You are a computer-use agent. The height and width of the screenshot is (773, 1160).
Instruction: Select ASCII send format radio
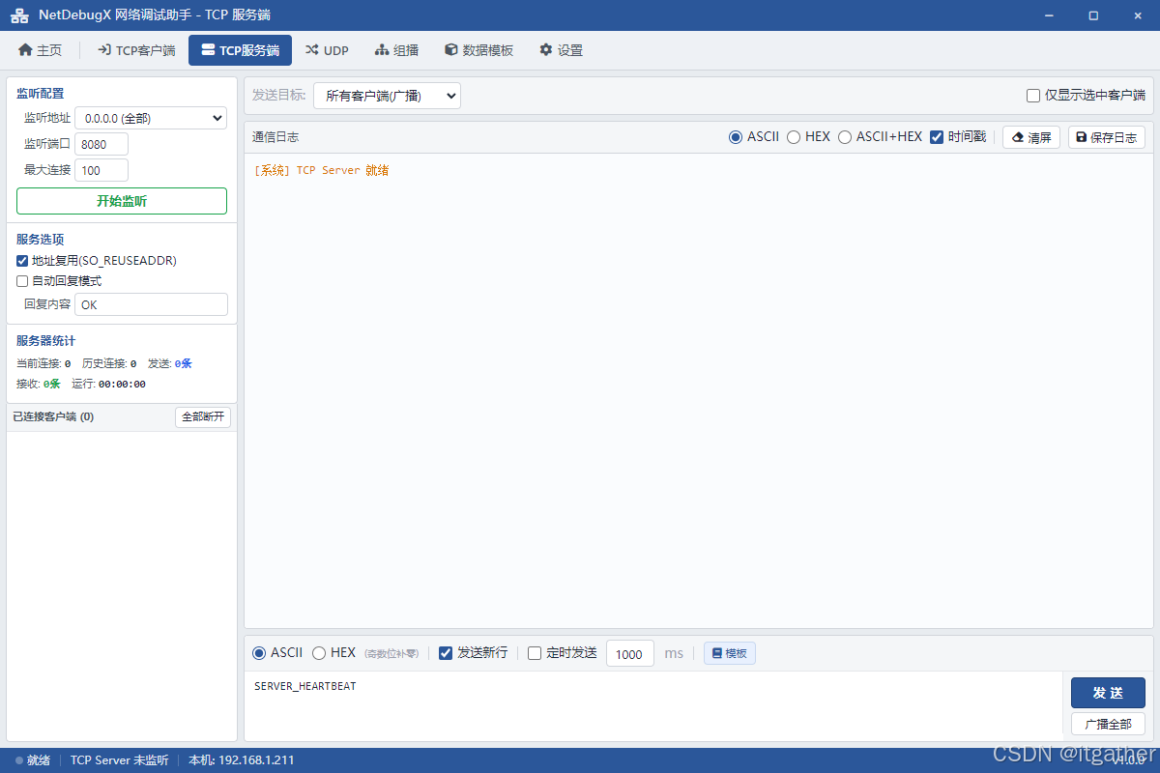(259, 653)
